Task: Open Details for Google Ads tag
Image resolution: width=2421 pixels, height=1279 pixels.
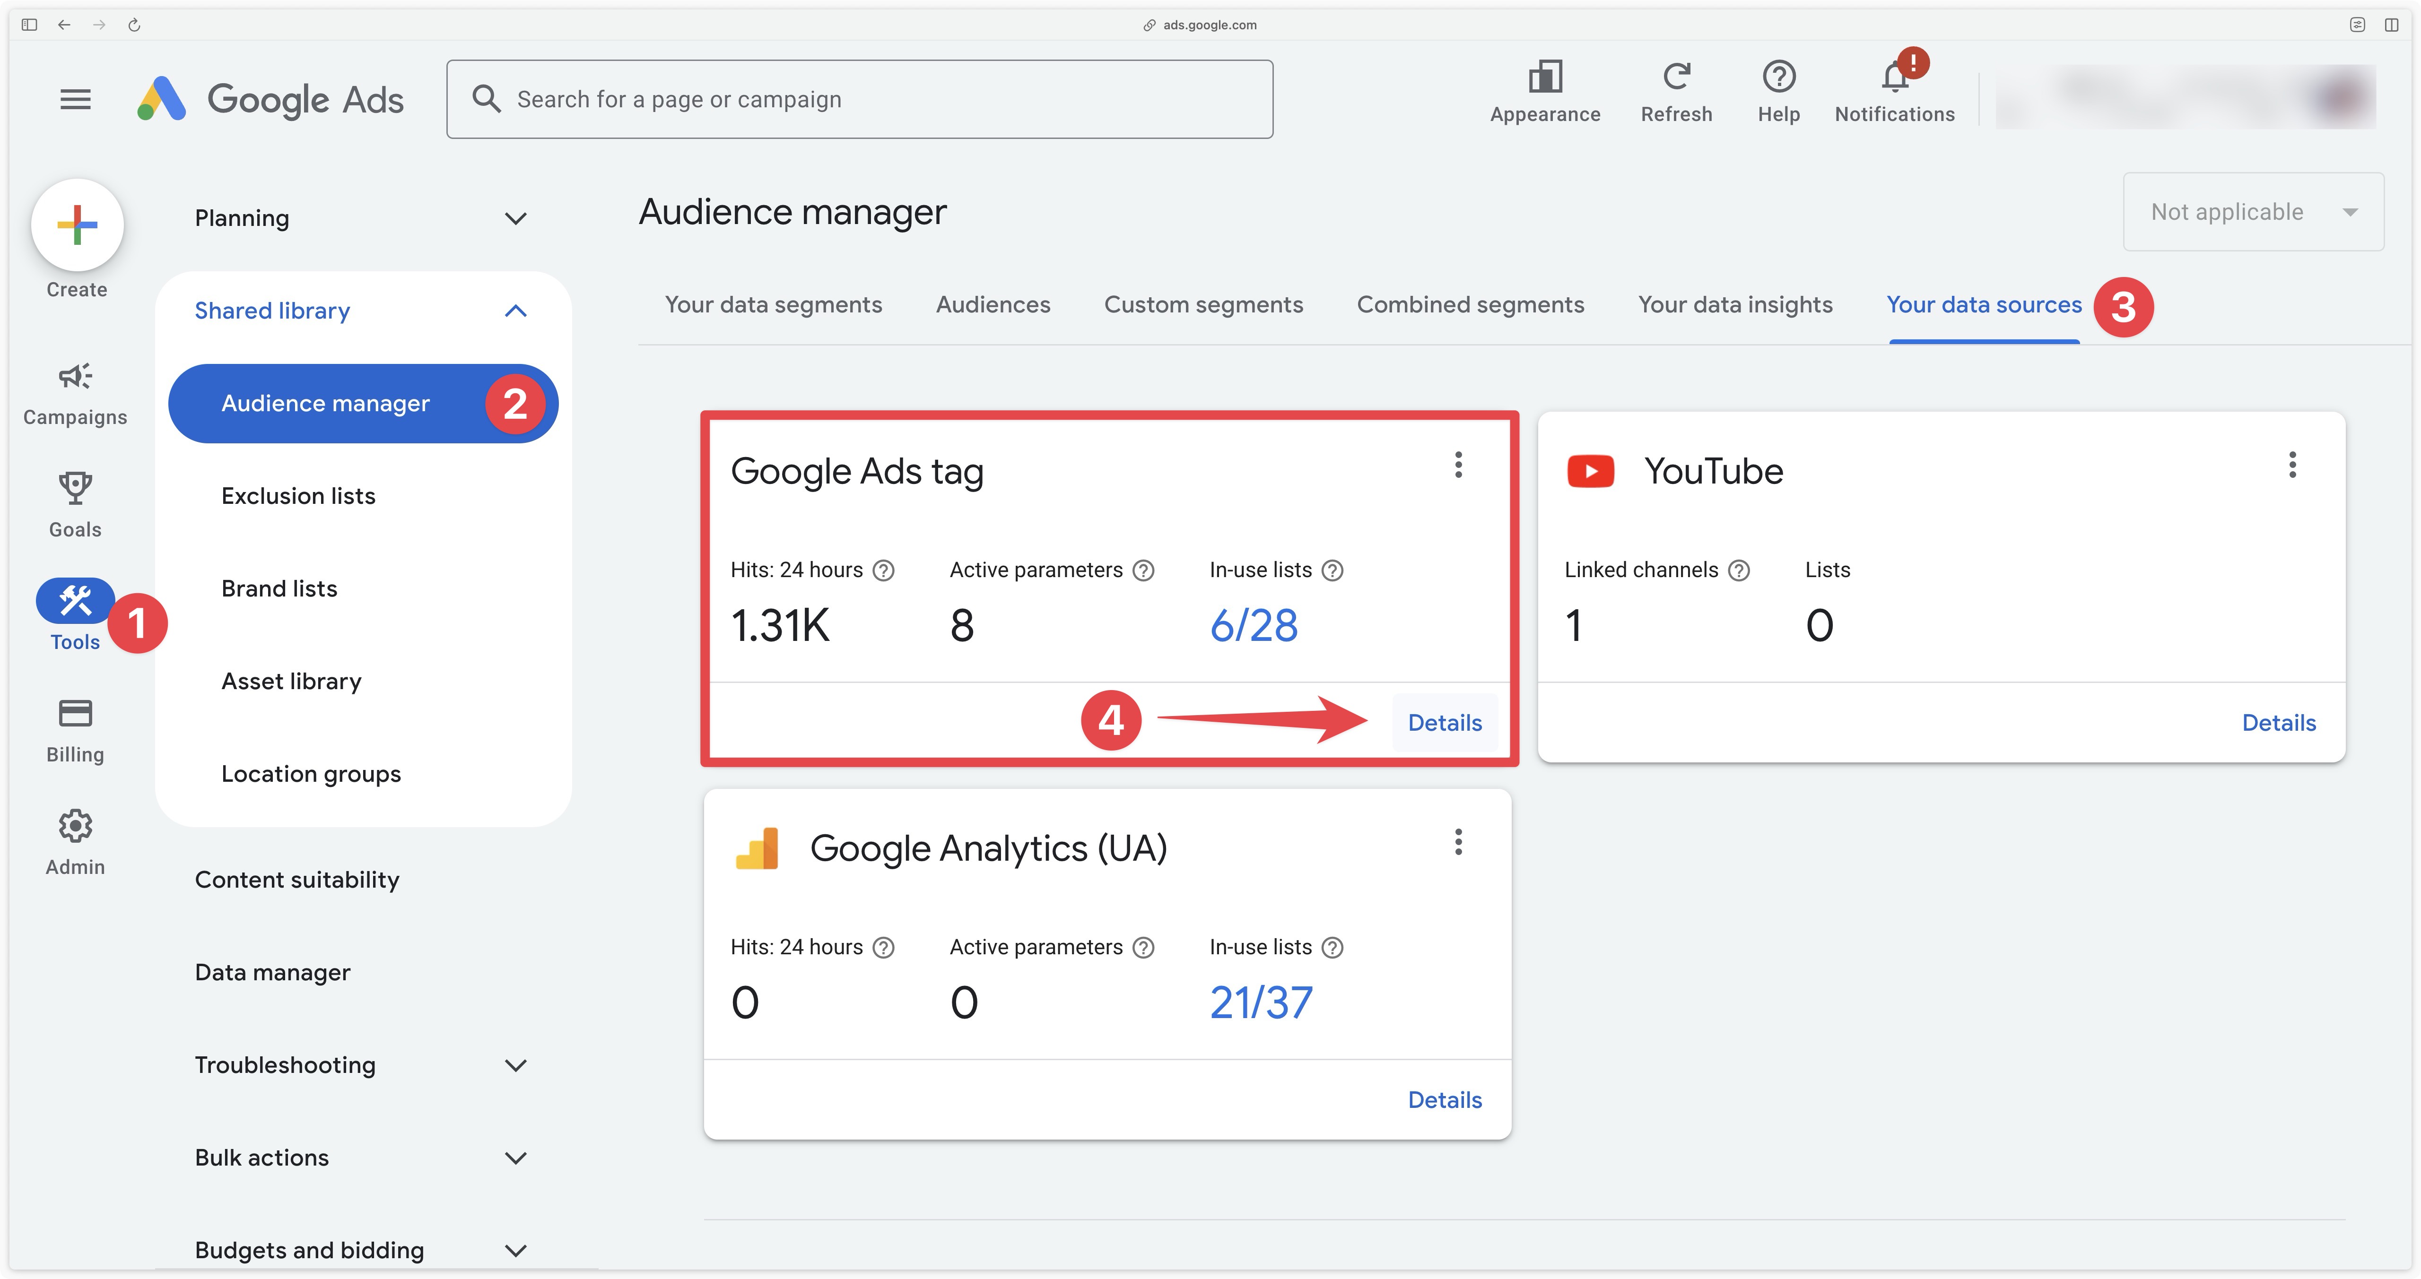Action: 1445,722
